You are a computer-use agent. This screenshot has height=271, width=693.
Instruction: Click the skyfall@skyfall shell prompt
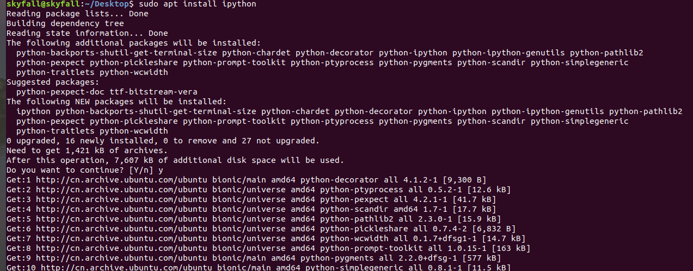[x=70, y=4]
